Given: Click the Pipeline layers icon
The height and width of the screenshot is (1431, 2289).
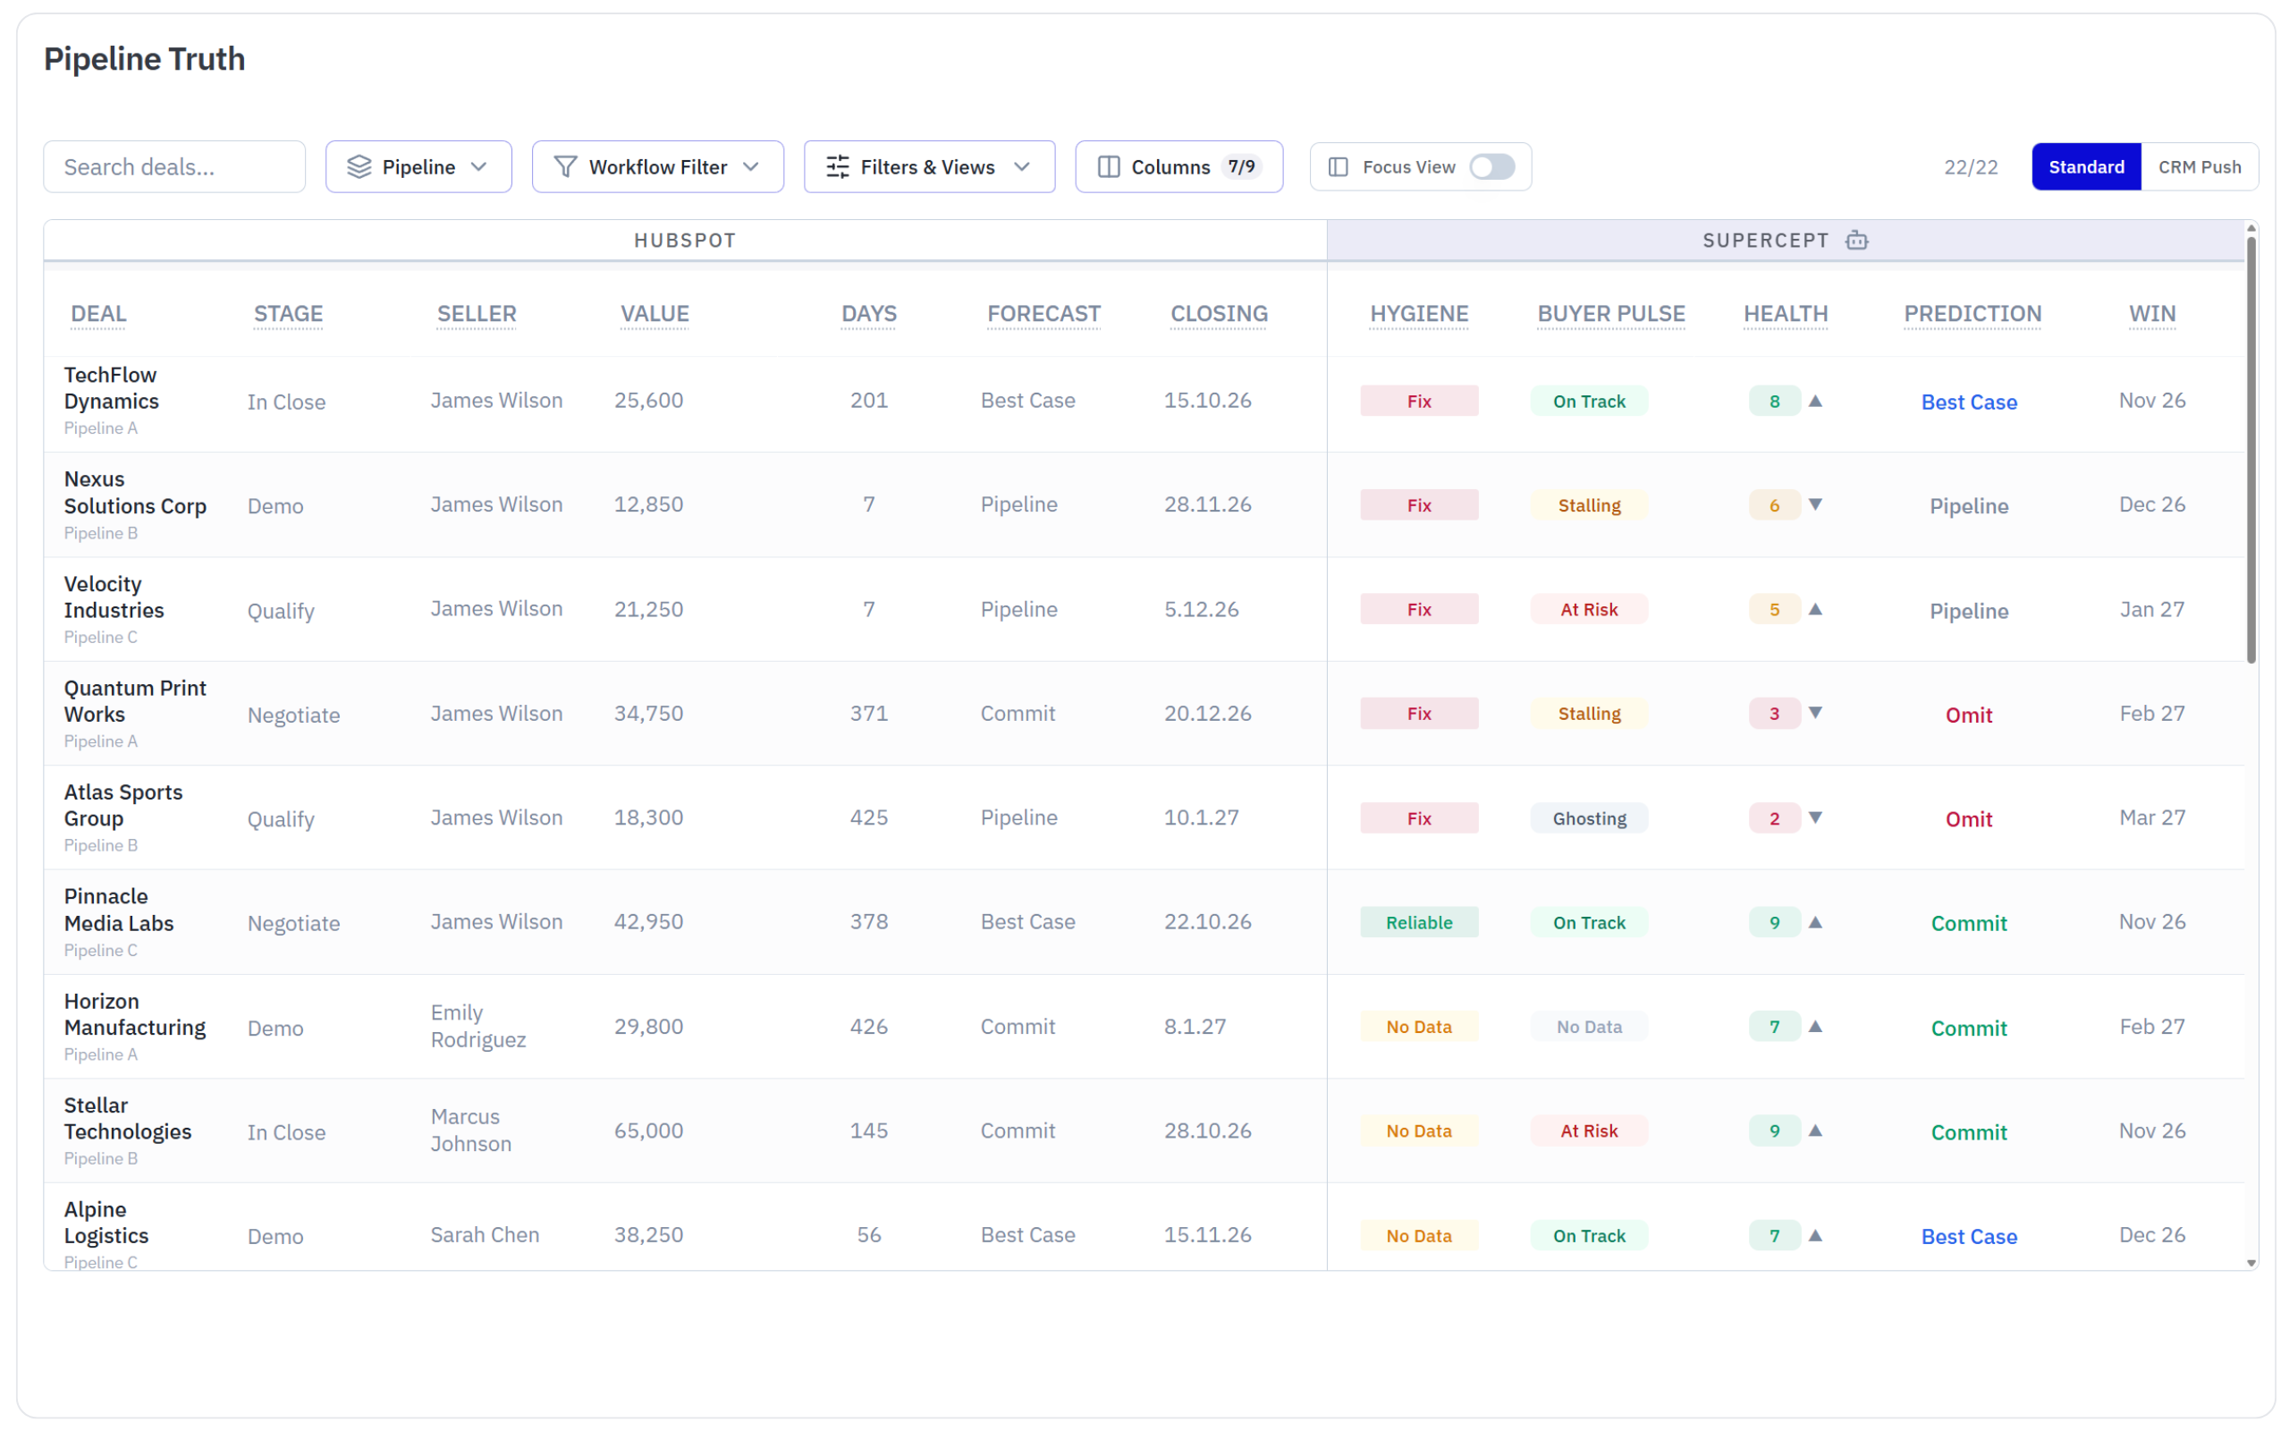Looking at the screenshot, I should [359, 166].
